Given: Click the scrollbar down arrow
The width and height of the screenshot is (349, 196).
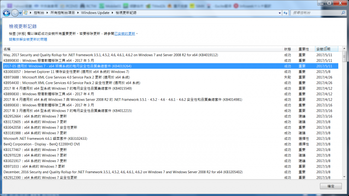Looking at the screenshot, I should [x=344, y=177].
